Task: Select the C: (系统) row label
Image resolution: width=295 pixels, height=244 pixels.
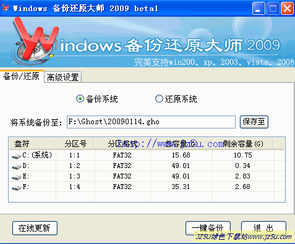Action: pos(37,155)
